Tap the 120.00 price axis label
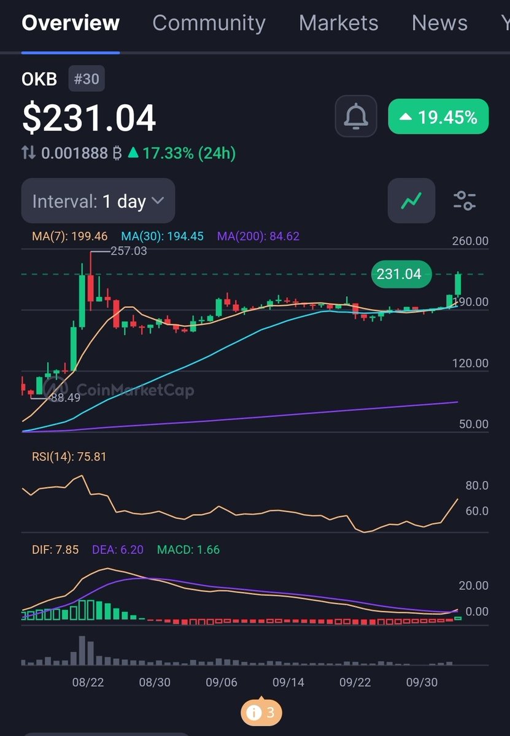510x736 pixels. 470,364
